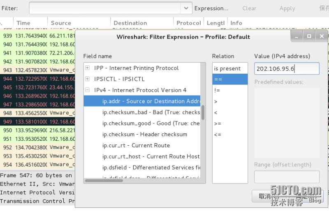
Task: Select packet 945 from 23.44.155 source
Action: (37, 87)
